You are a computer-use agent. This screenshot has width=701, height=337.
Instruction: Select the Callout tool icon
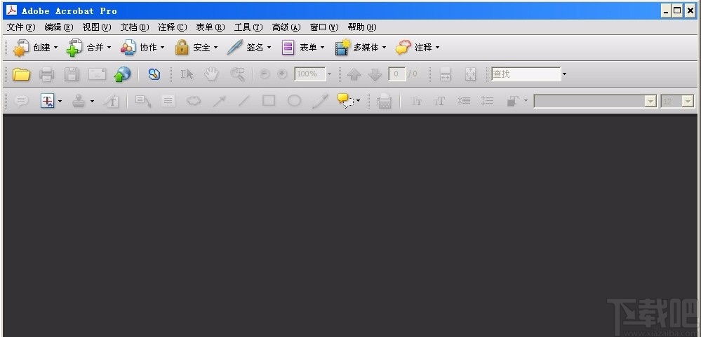point(143,102)
